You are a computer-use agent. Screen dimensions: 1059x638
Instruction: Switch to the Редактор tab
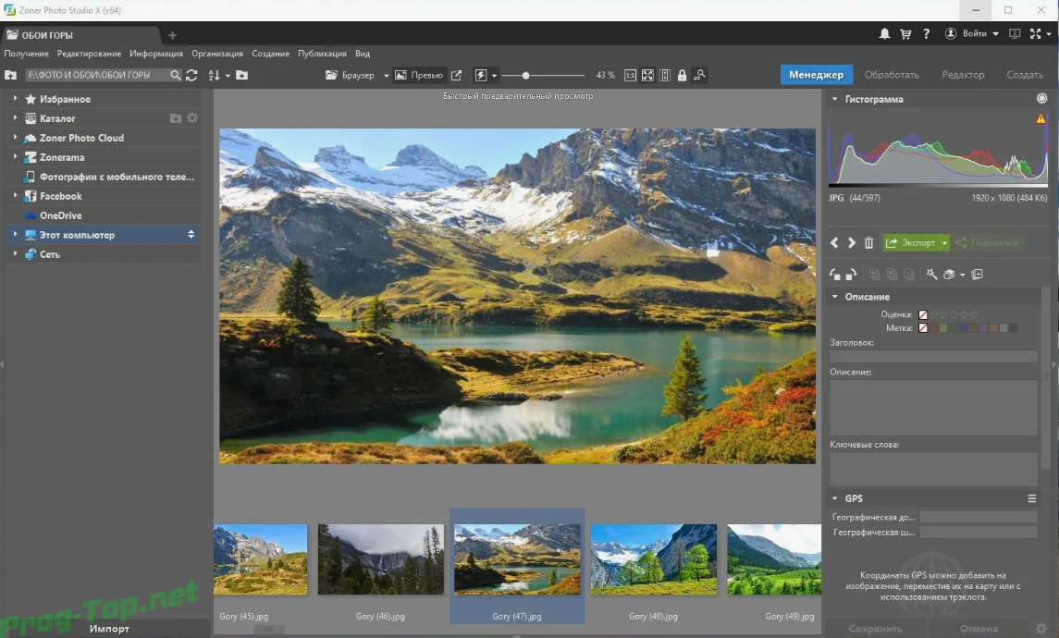click(963, 75)
